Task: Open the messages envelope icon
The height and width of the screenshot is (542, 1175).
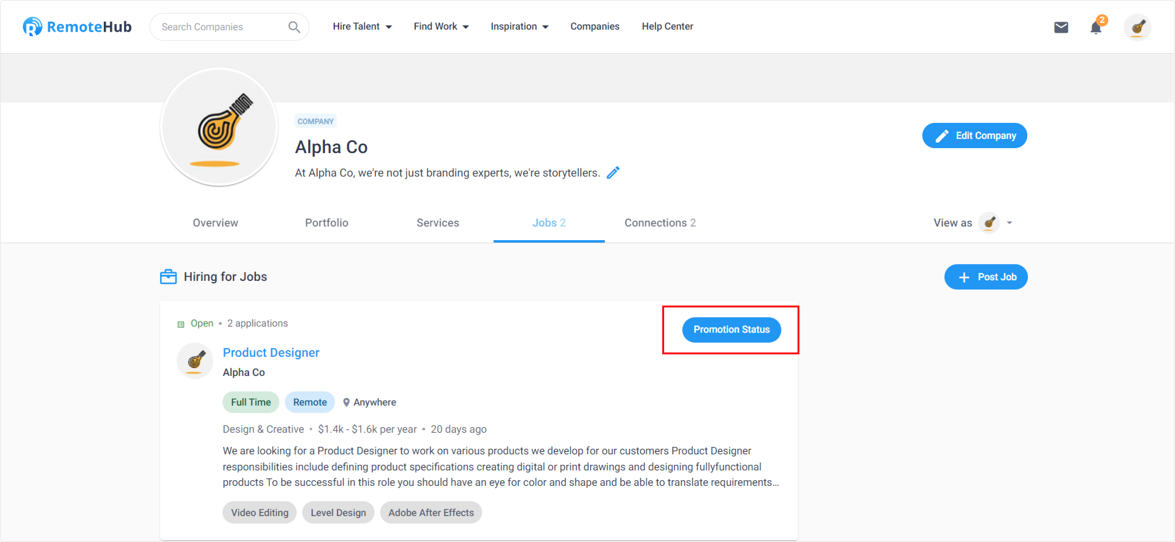Action: (1061, 27)
